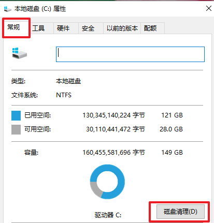Click the 驱动器 C: label under the chart

108,215
